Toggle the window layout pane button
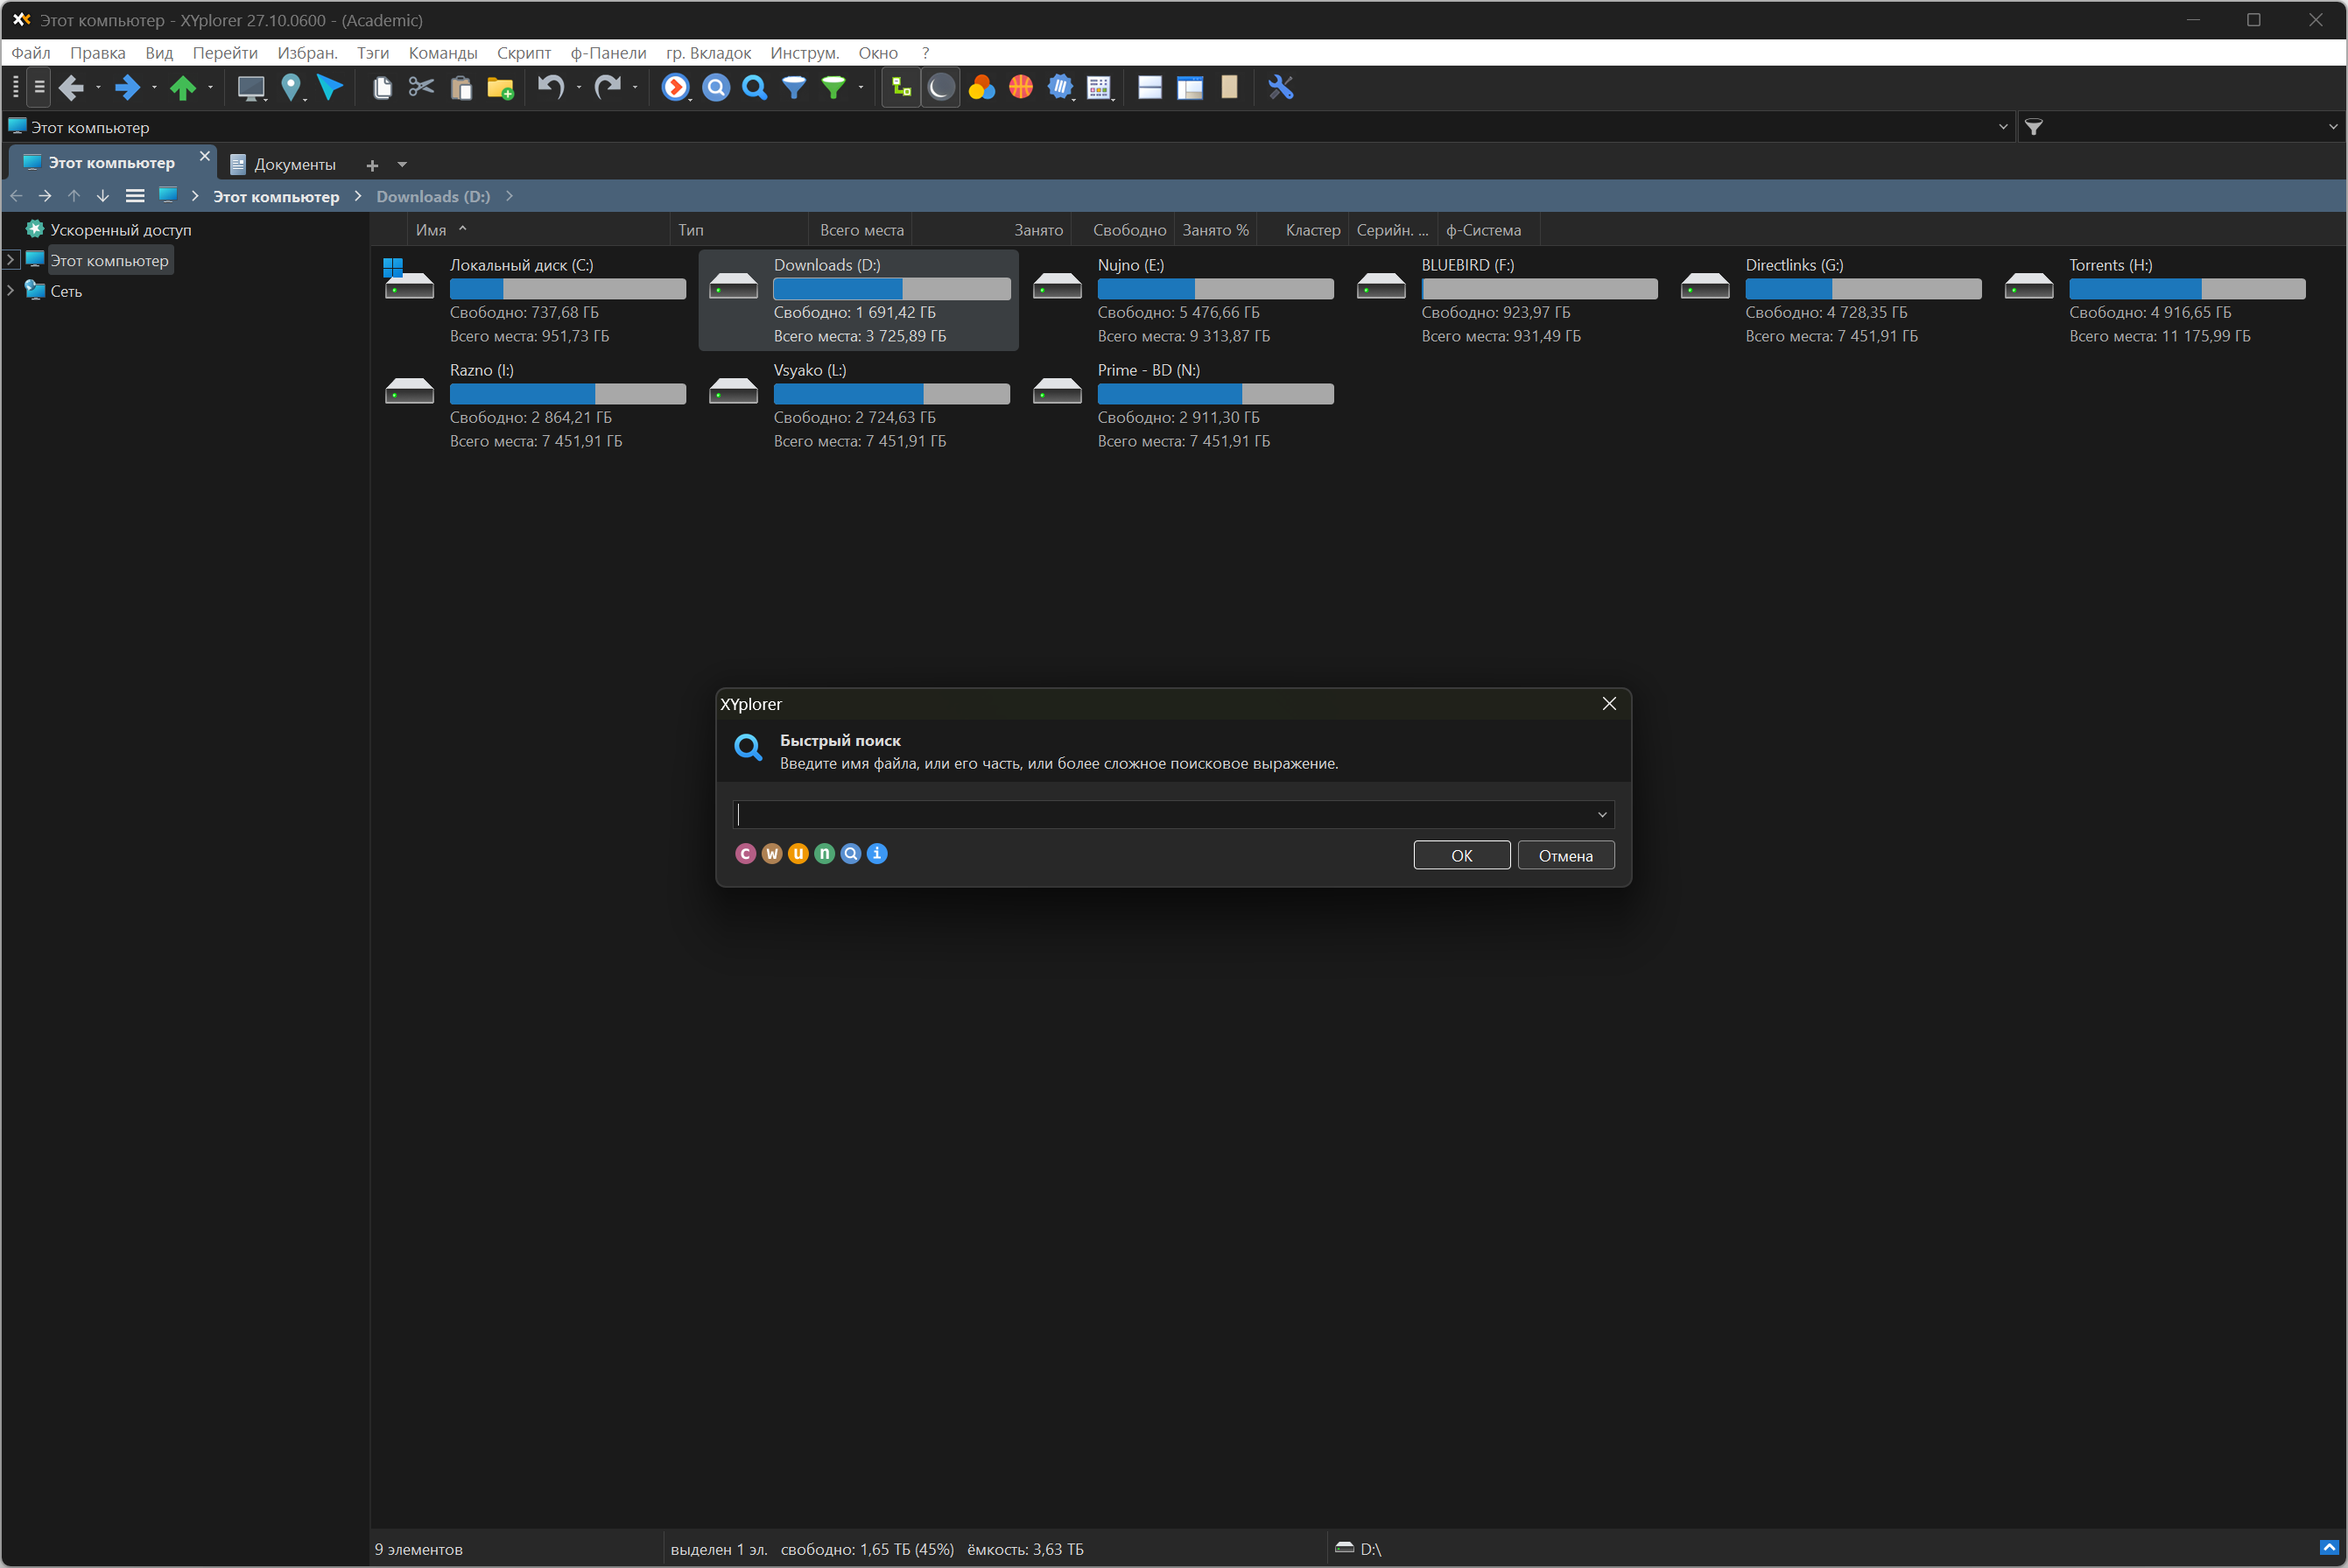Image resolution: width=2348 pixels, height=1568 pixels. tap(1190, 88)
